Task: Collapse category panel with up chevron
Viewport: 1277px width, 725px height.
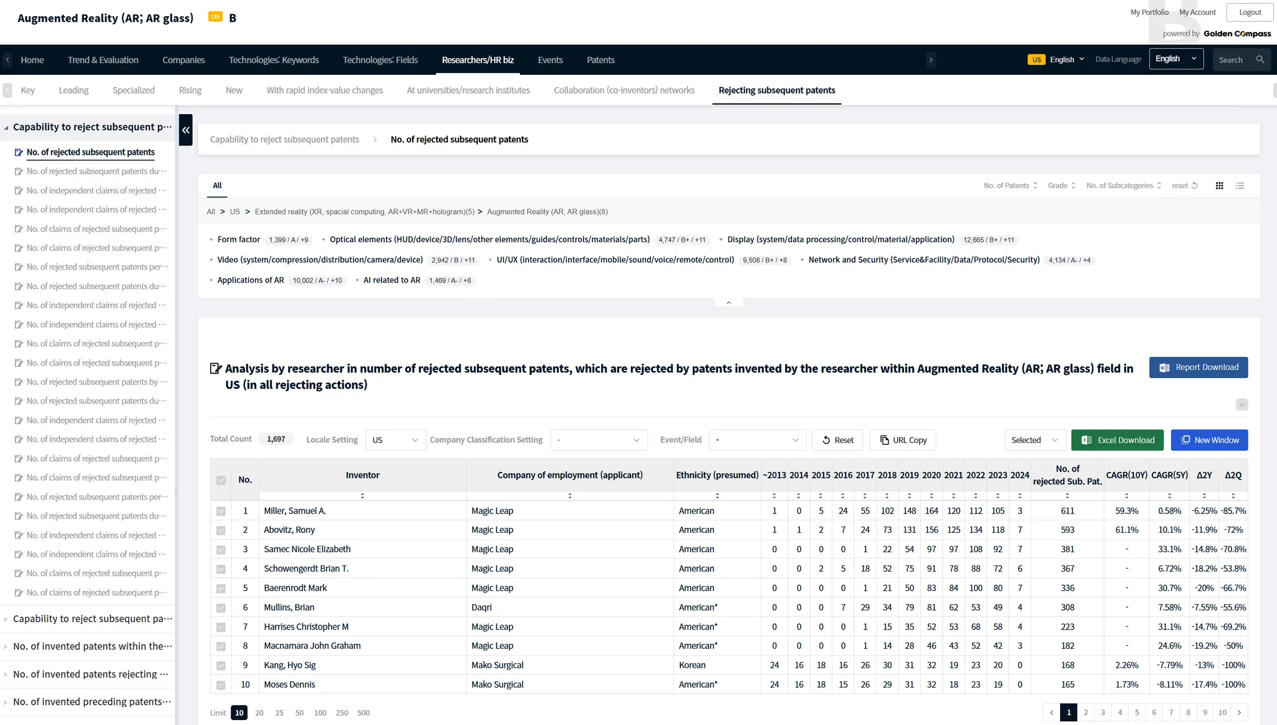Action: tap(728, 303)
